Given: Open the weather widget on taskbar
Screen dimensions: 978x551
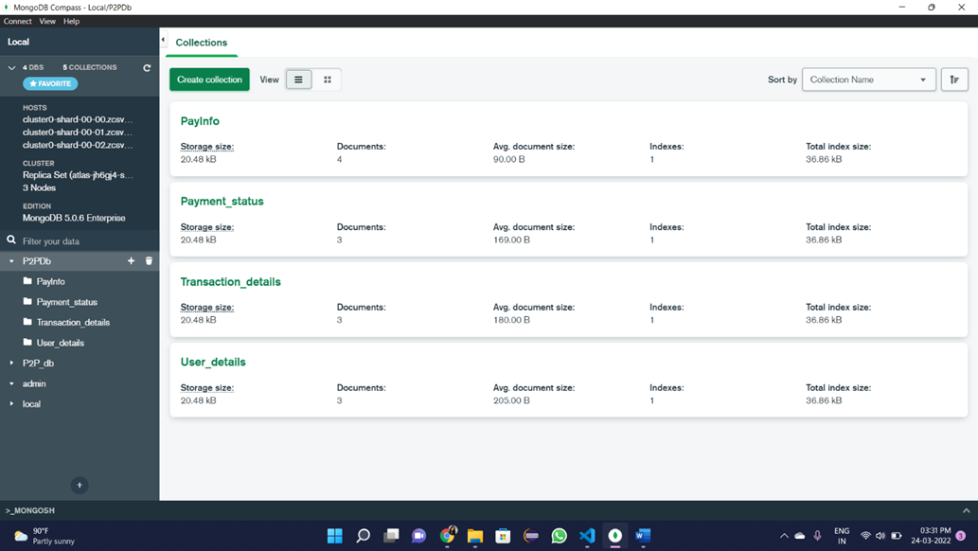Looking at the screenshot, I should (x=44, y=536).
